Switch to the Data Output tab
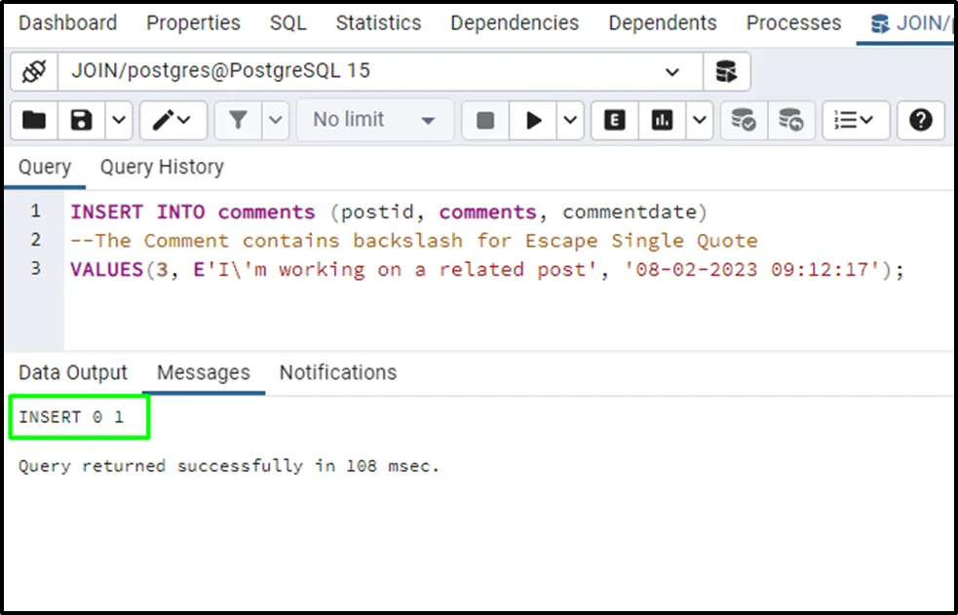Viewport: 958px width, 615px height. 73,372
